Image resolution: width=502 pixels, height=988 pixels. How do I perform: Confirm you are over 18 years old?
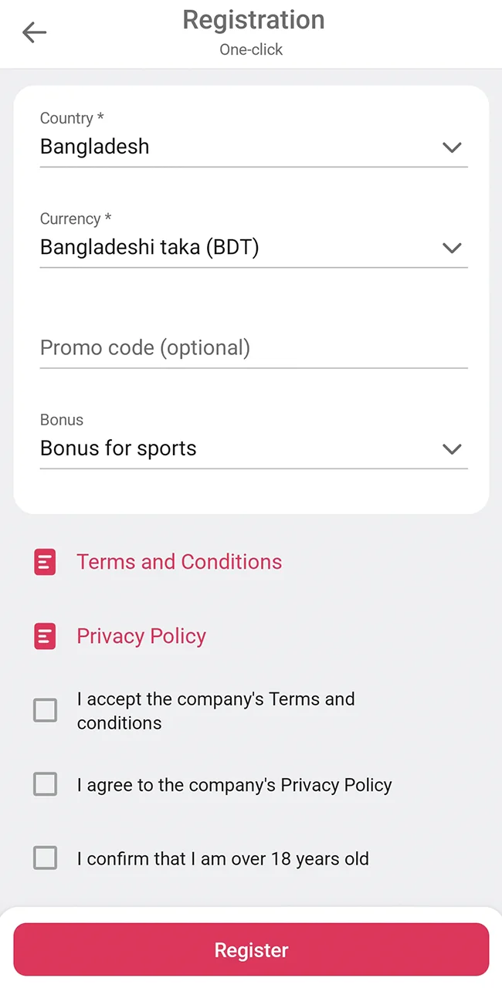pos(45,858)
